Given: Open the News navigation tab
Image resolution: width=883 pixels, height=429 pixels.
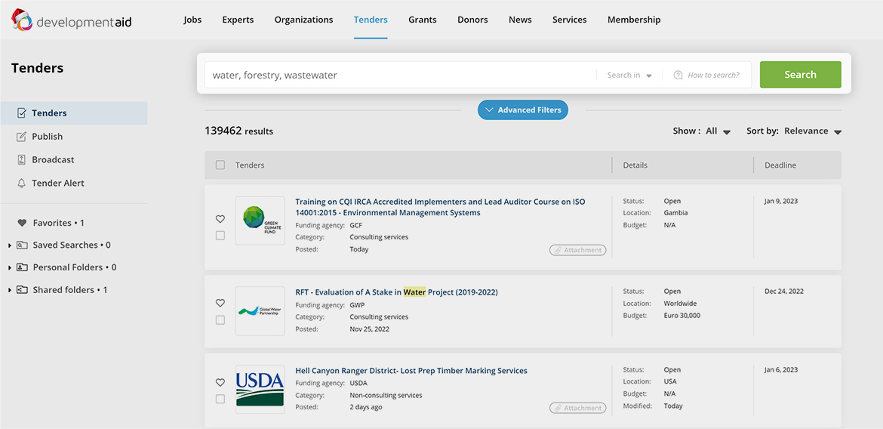Looking at the screenshot, I should (x=520, y=20).
